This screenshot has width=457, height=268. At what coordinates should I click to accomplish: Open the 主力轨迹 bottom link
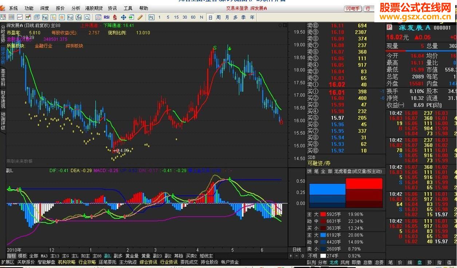coord(128,262)
